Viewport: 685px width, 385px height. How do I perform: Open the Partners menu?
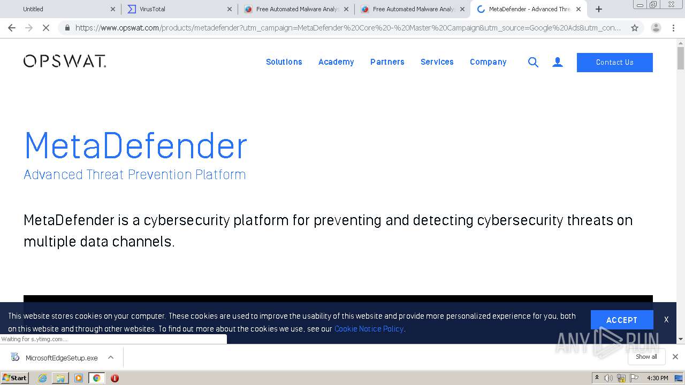[x=387, y=62]
